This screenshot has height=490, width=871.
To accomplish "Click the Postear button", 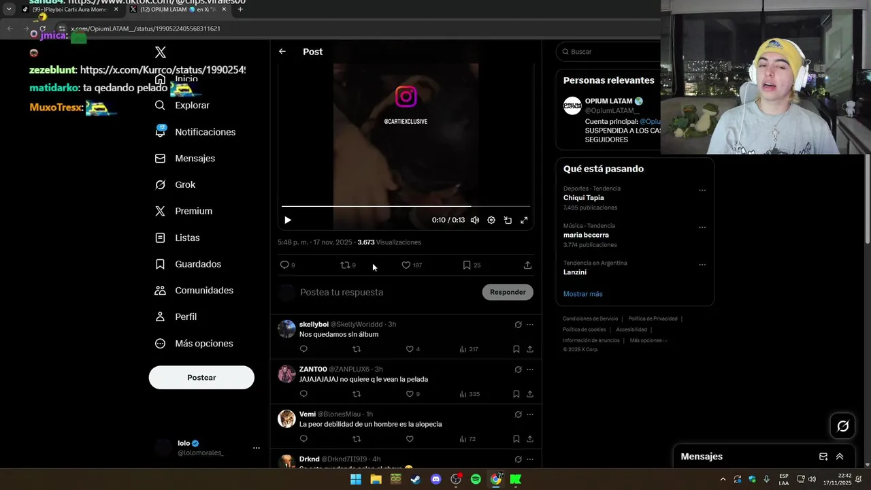I will tap(201, 378).
